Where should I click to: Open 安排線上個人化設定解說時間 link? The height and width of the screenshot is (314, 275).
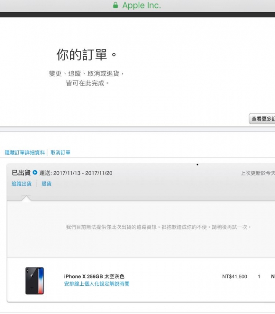97,284
